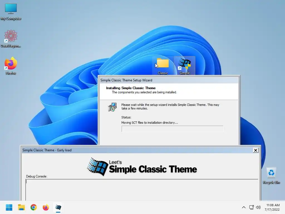This screenshot has width=285, height=214.
Task: Open File Explorer from the taskbar
Action: click(x=21, y=207)
